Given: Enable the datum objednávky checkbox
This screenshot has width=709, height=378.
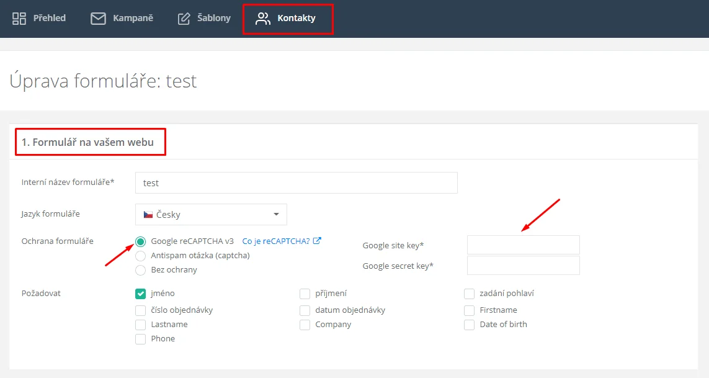Looking at the screenshot, I should coord(305,310).
